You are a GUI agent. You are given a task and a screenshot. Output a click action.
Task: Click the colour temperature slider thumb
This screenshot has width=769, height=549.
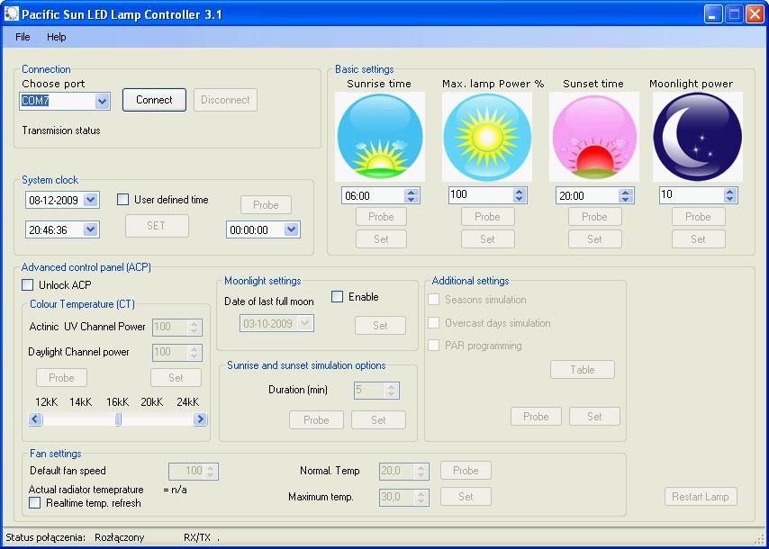(x=118, y=419)
